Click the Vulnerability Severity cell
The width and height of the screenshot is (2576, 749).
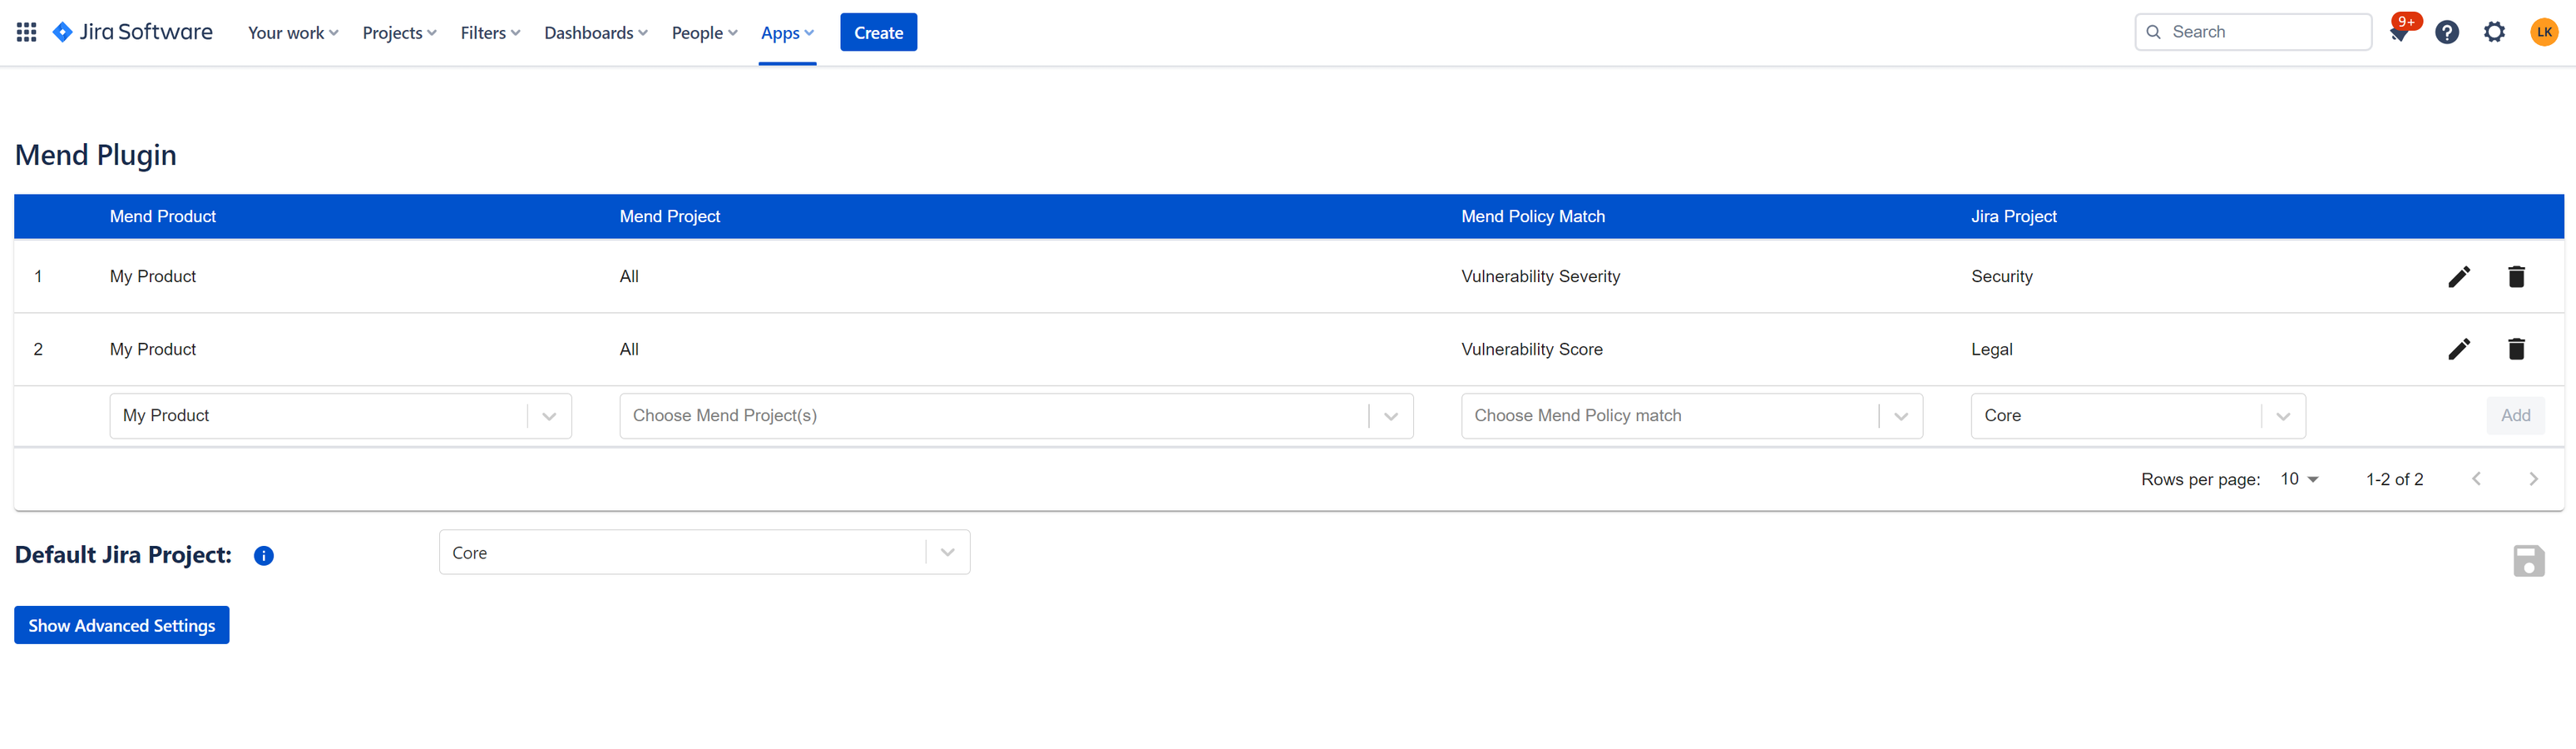[1540, 277]
